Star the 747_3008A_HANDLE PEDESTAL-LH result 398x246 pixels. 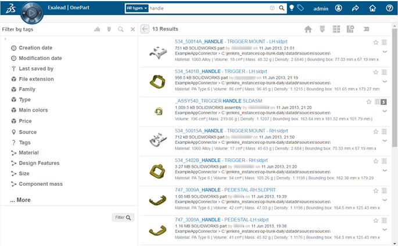click(376, 220)
